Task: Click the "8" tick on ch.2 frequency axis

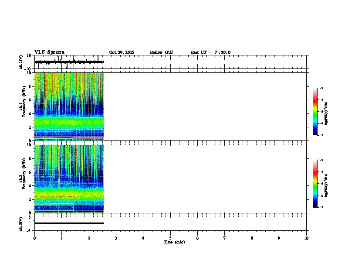Action: point(30,159)
